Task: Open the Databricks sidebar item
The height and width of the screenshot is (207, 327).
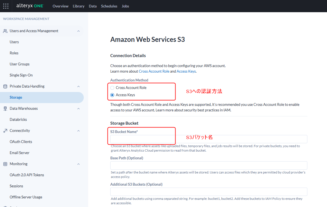Action: pos(18,120)
